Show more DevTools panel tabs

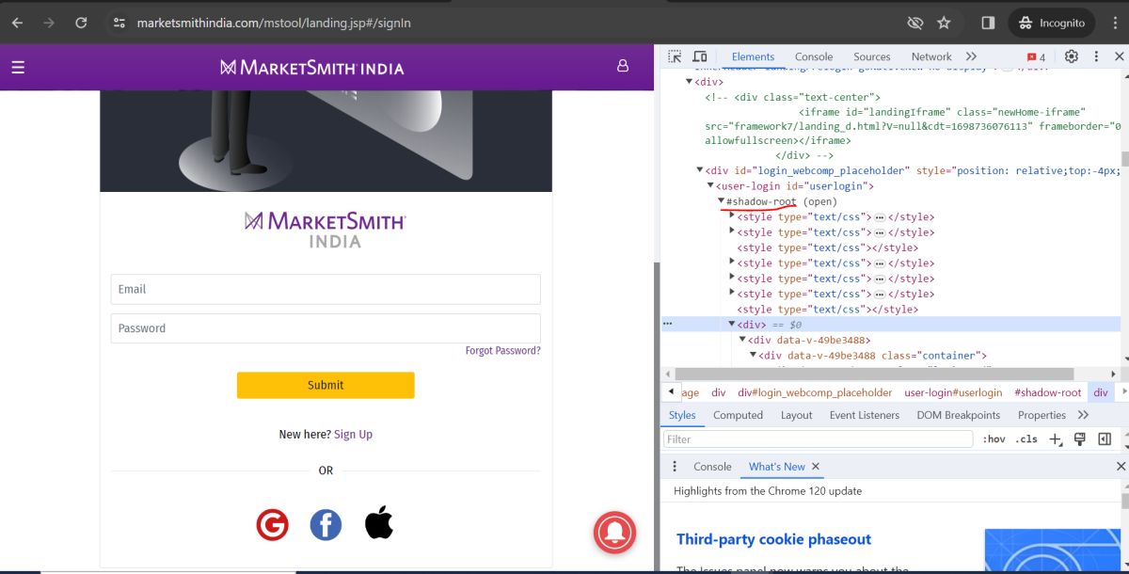pos(971,56)
